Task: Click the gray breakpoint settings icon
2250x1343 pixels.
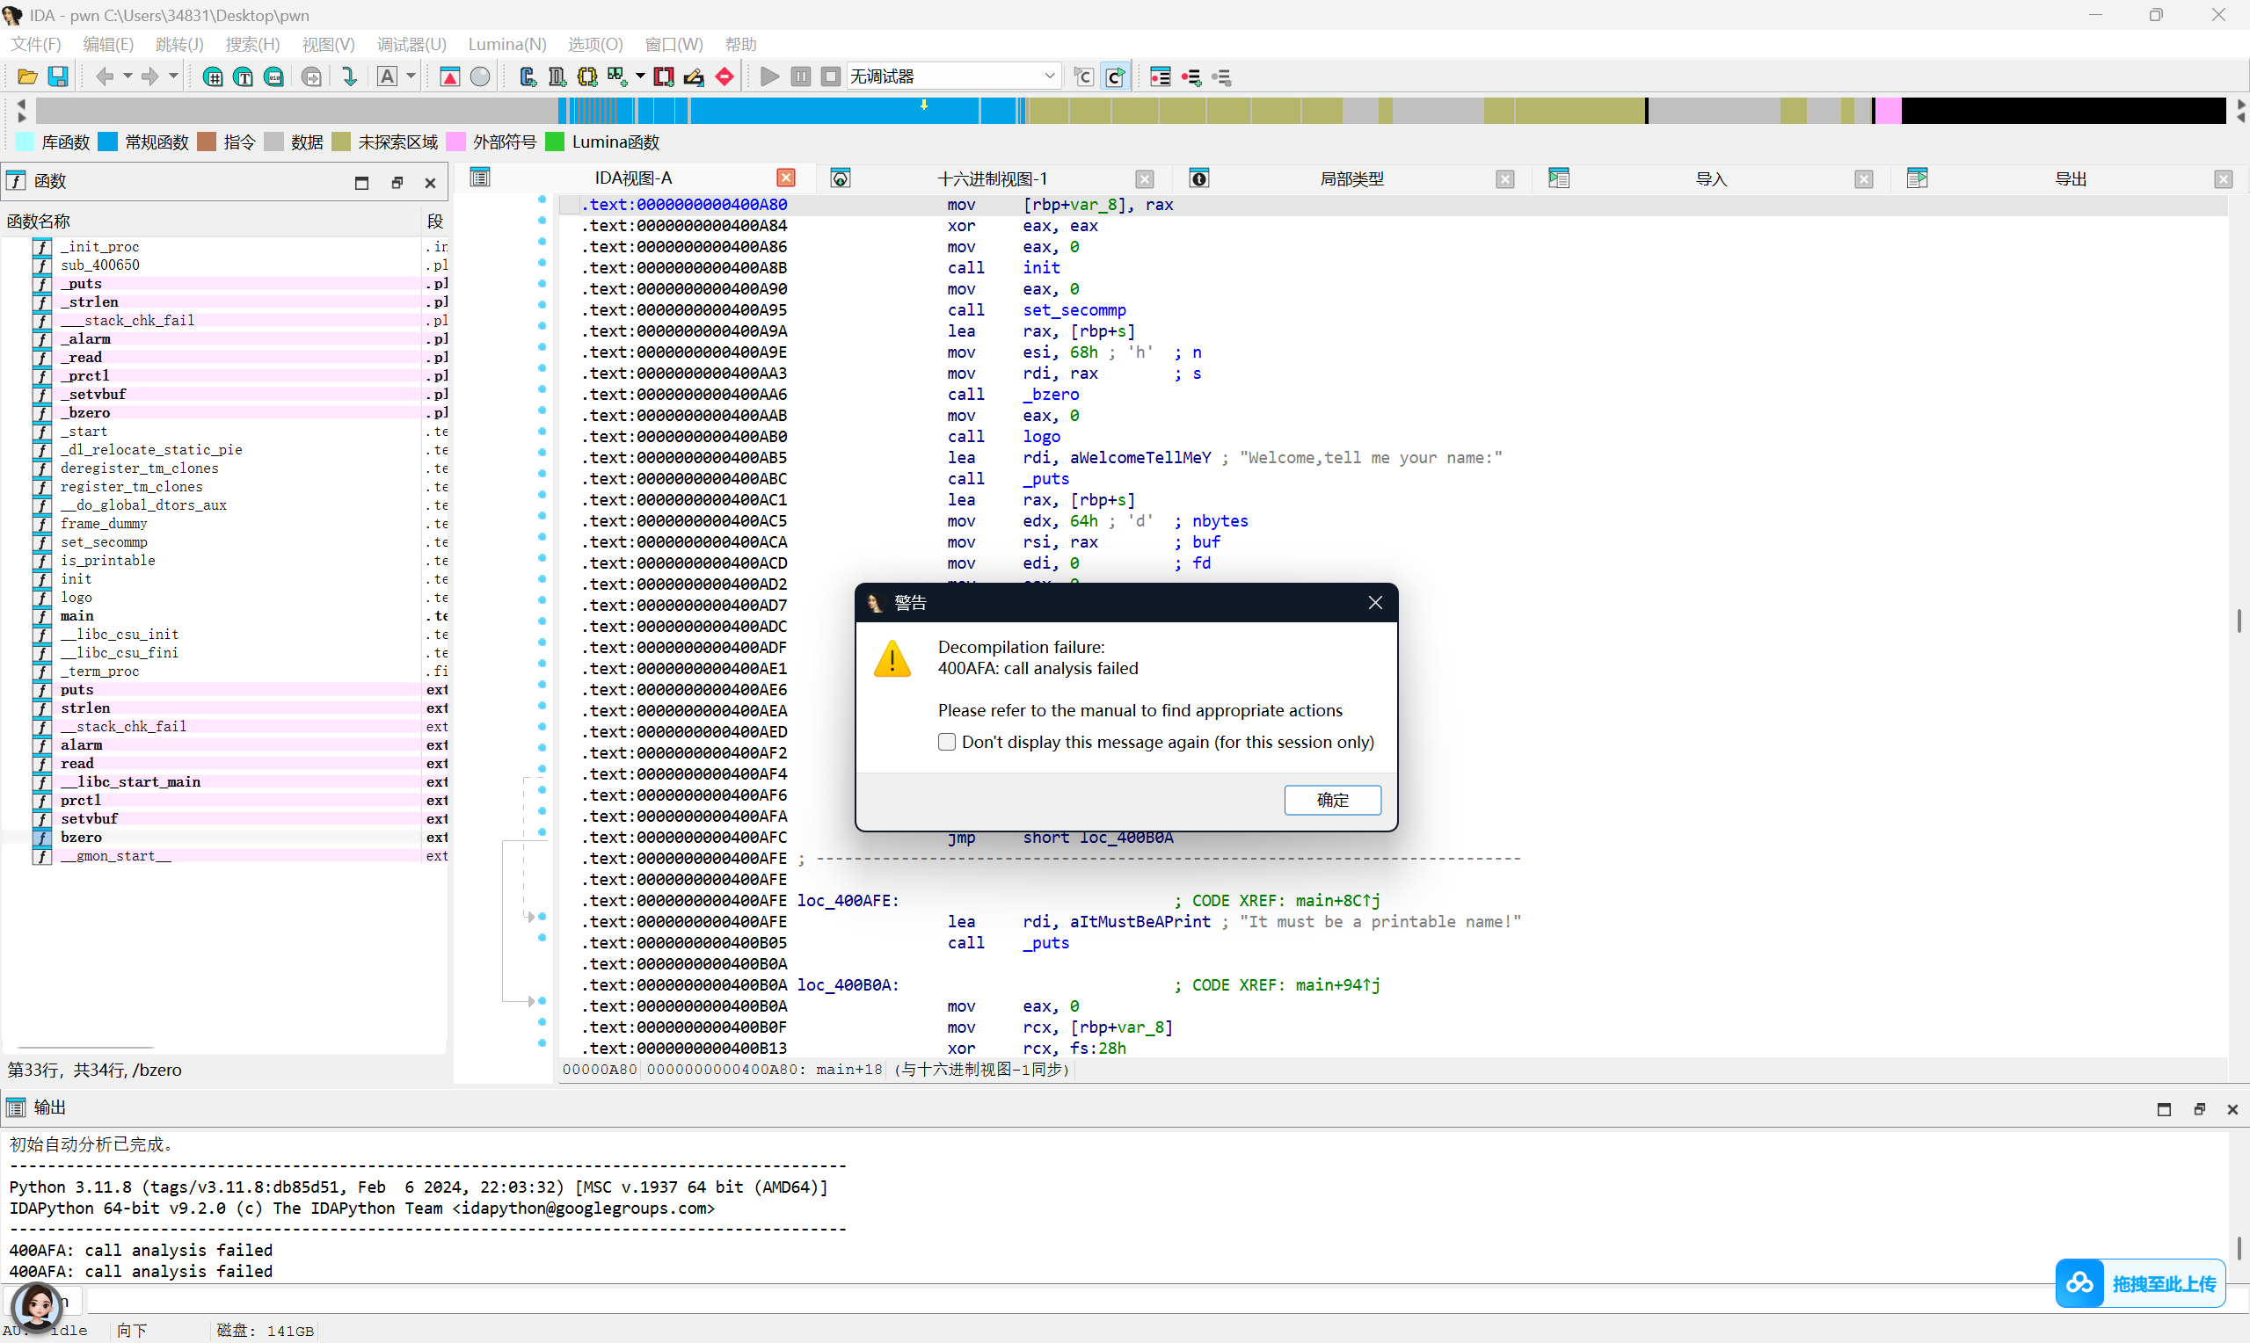Action: pos(1222,77)
